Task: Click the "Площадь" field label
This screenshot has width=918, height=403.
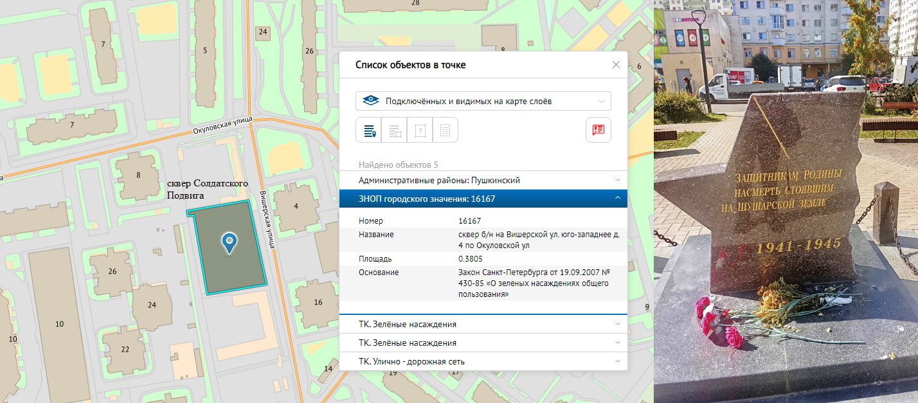Action: coord(375,258)
